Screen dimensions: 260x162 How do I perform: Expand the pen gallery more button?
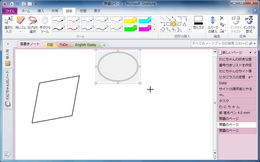pos(155,30)
